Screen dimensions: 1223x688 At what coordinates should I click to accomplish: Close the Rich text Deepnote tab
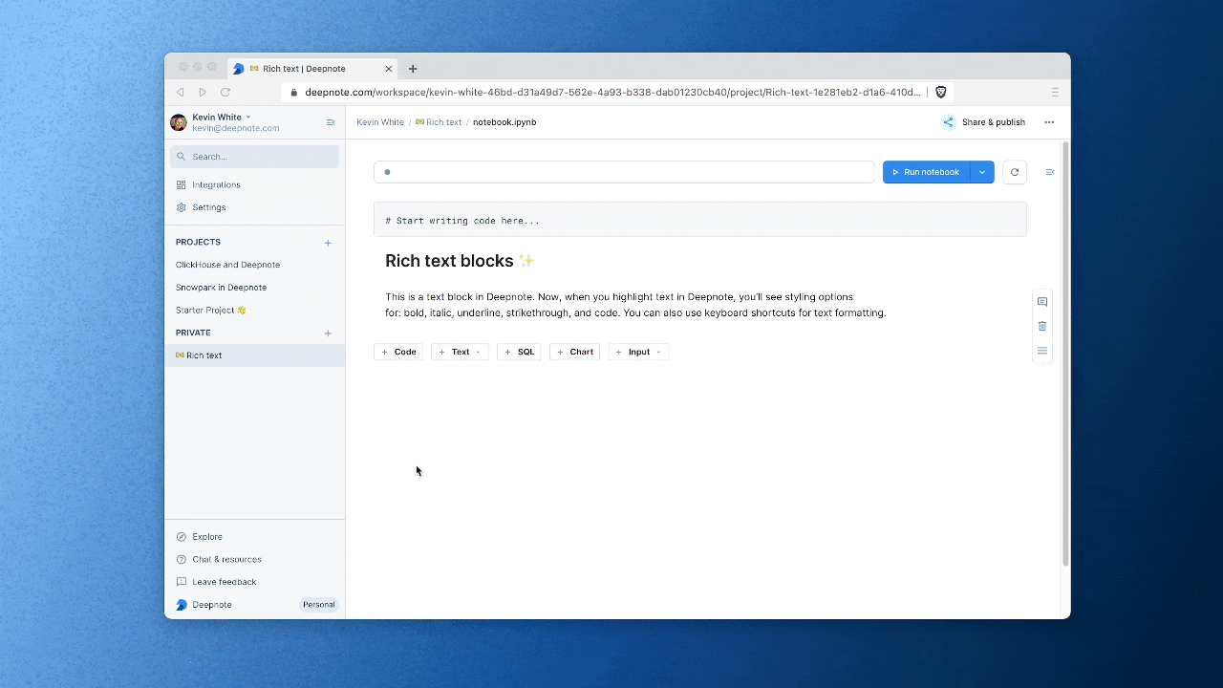point(389,69)
